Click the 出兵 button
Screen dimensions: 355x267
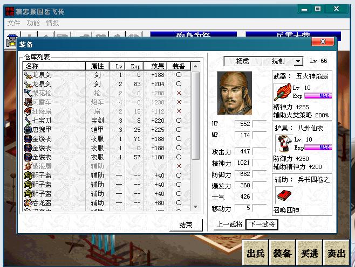click(255, 253)
